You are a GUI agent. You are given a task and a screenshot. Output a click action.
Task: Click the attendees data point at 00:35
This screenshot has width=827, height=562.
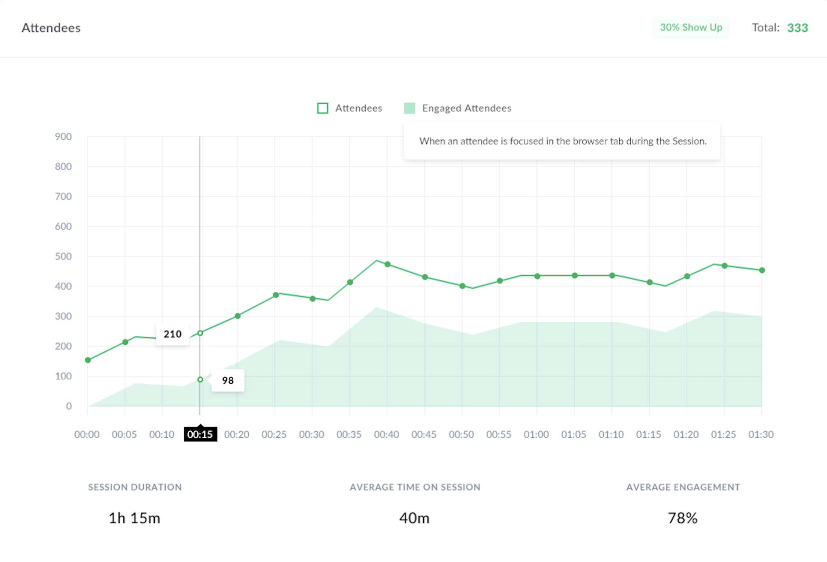350,282
